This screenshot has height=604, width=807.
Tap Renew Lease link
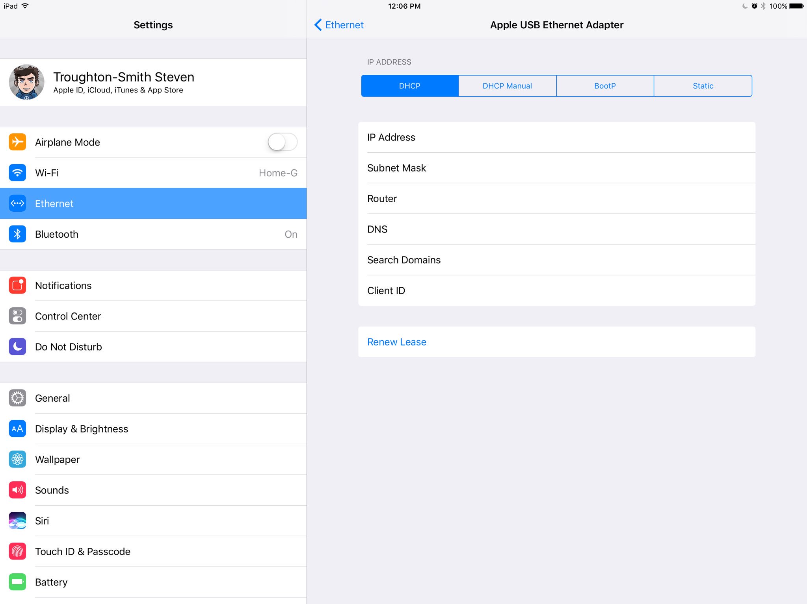point(396,342)
